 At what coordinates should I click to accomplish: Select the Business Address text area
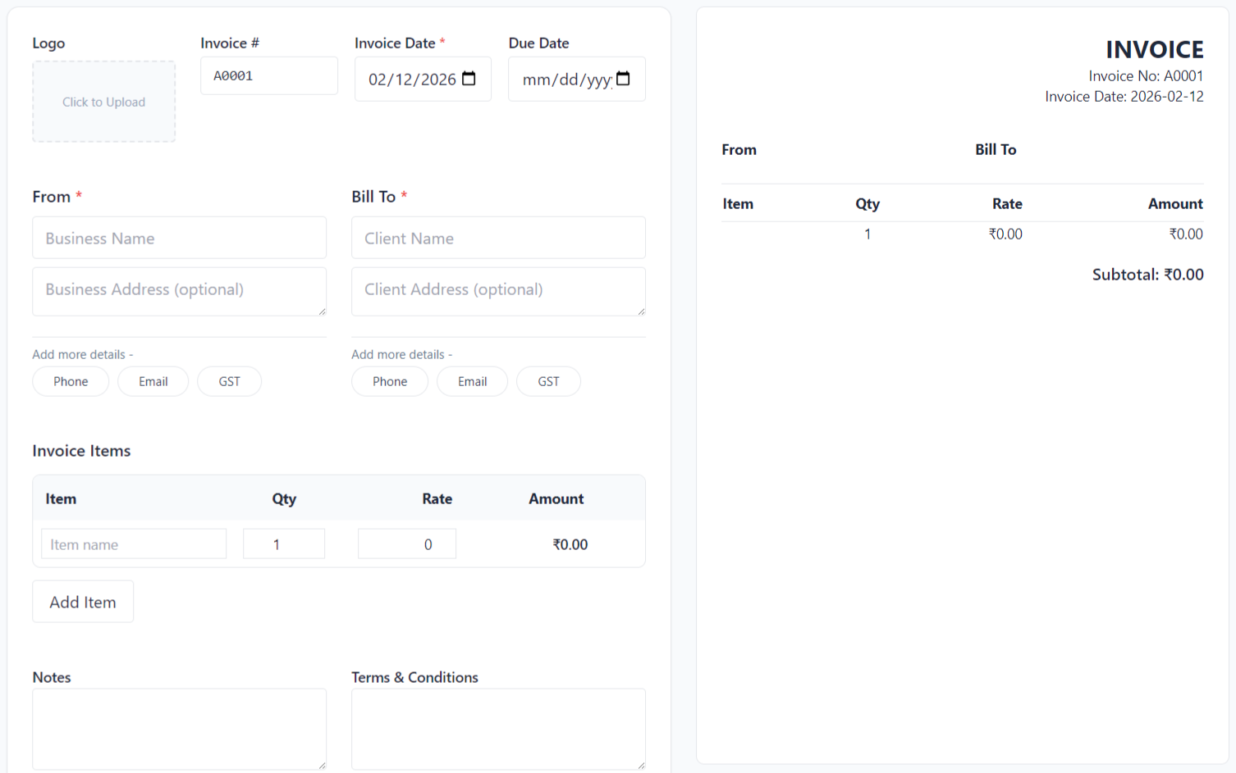coord(179,291)
